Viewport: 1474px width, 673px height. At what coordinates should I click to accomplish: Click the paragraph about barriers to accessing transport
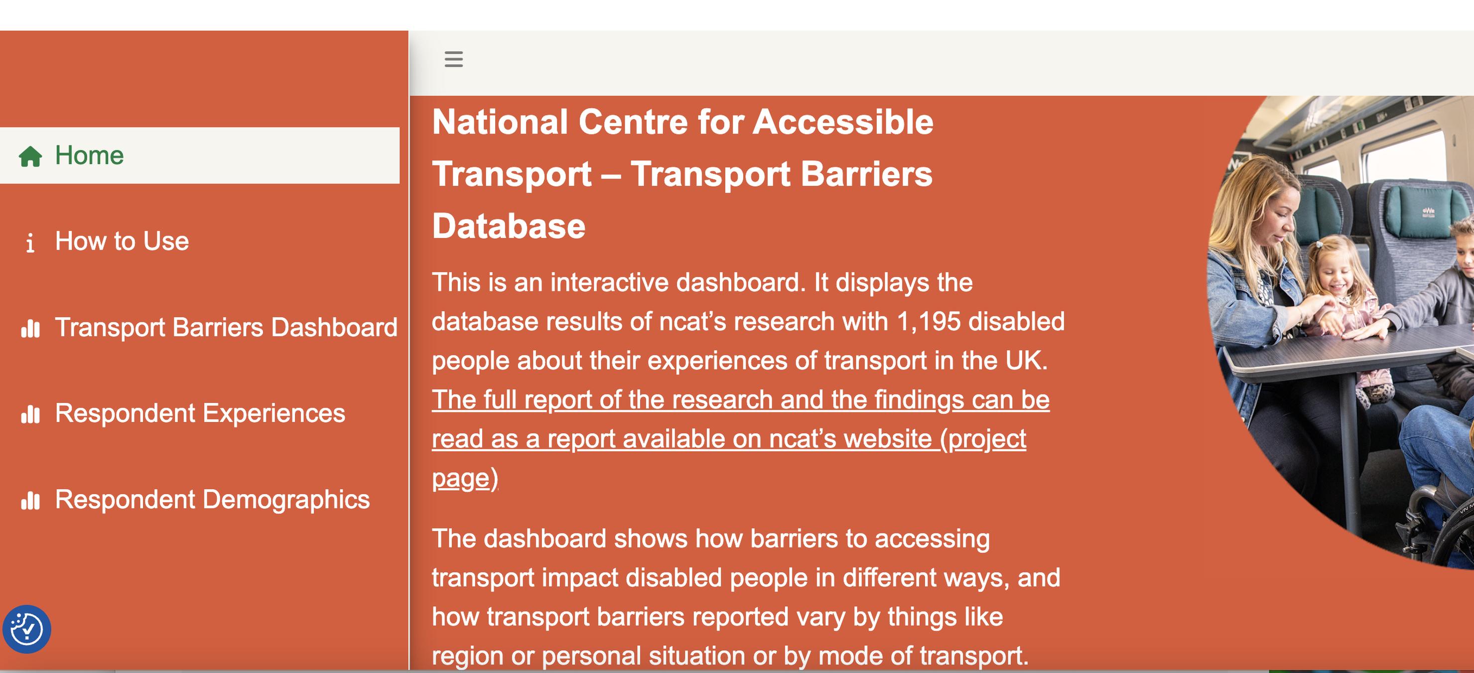pos(746,597)
